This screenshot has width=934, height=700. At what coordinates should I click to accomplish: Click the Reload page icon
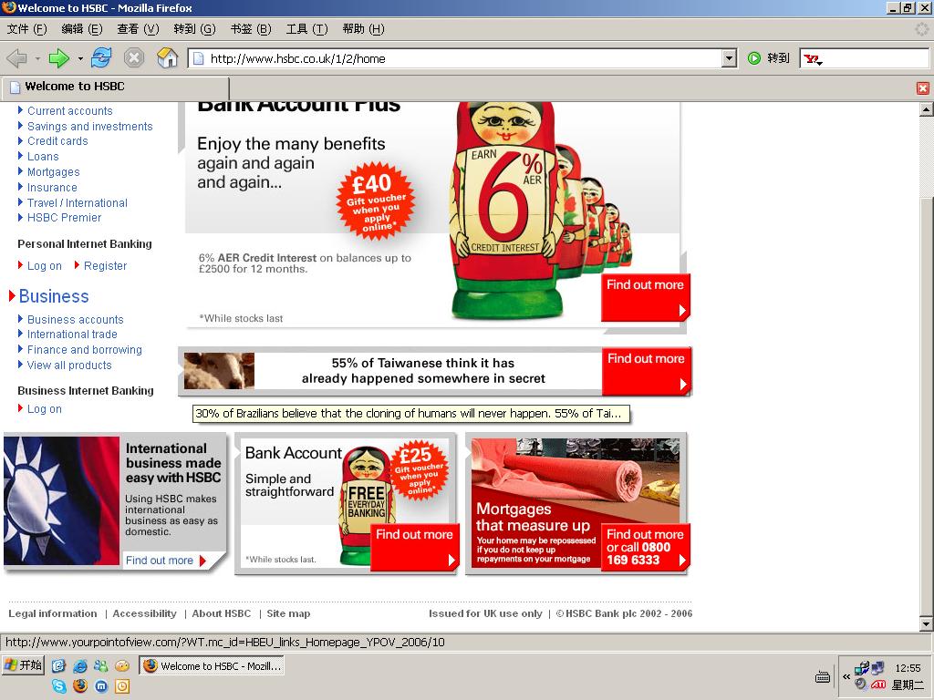[101, 58]
